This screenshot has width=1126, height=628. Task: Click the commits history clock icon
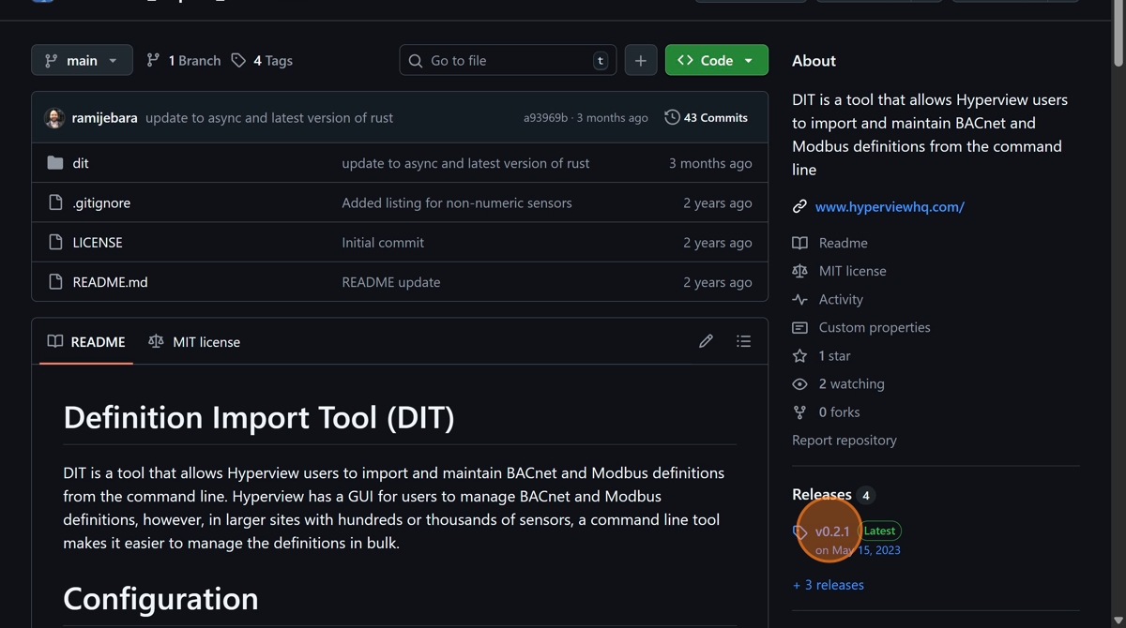(672, 117)
